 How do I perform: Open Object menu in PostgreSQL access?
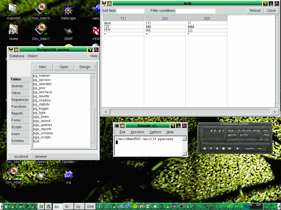click(32, 56)
